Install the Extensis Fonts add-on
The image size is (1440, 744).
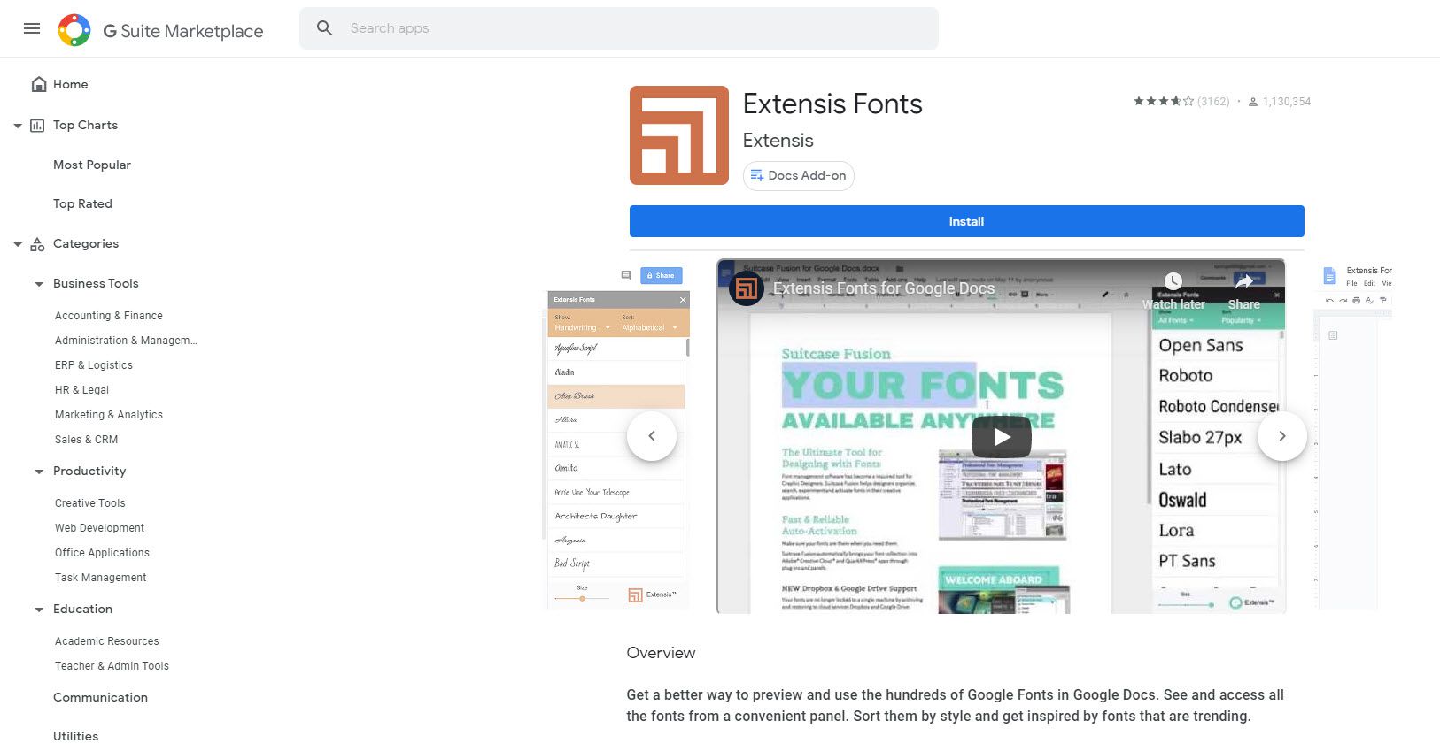[967, 221]
